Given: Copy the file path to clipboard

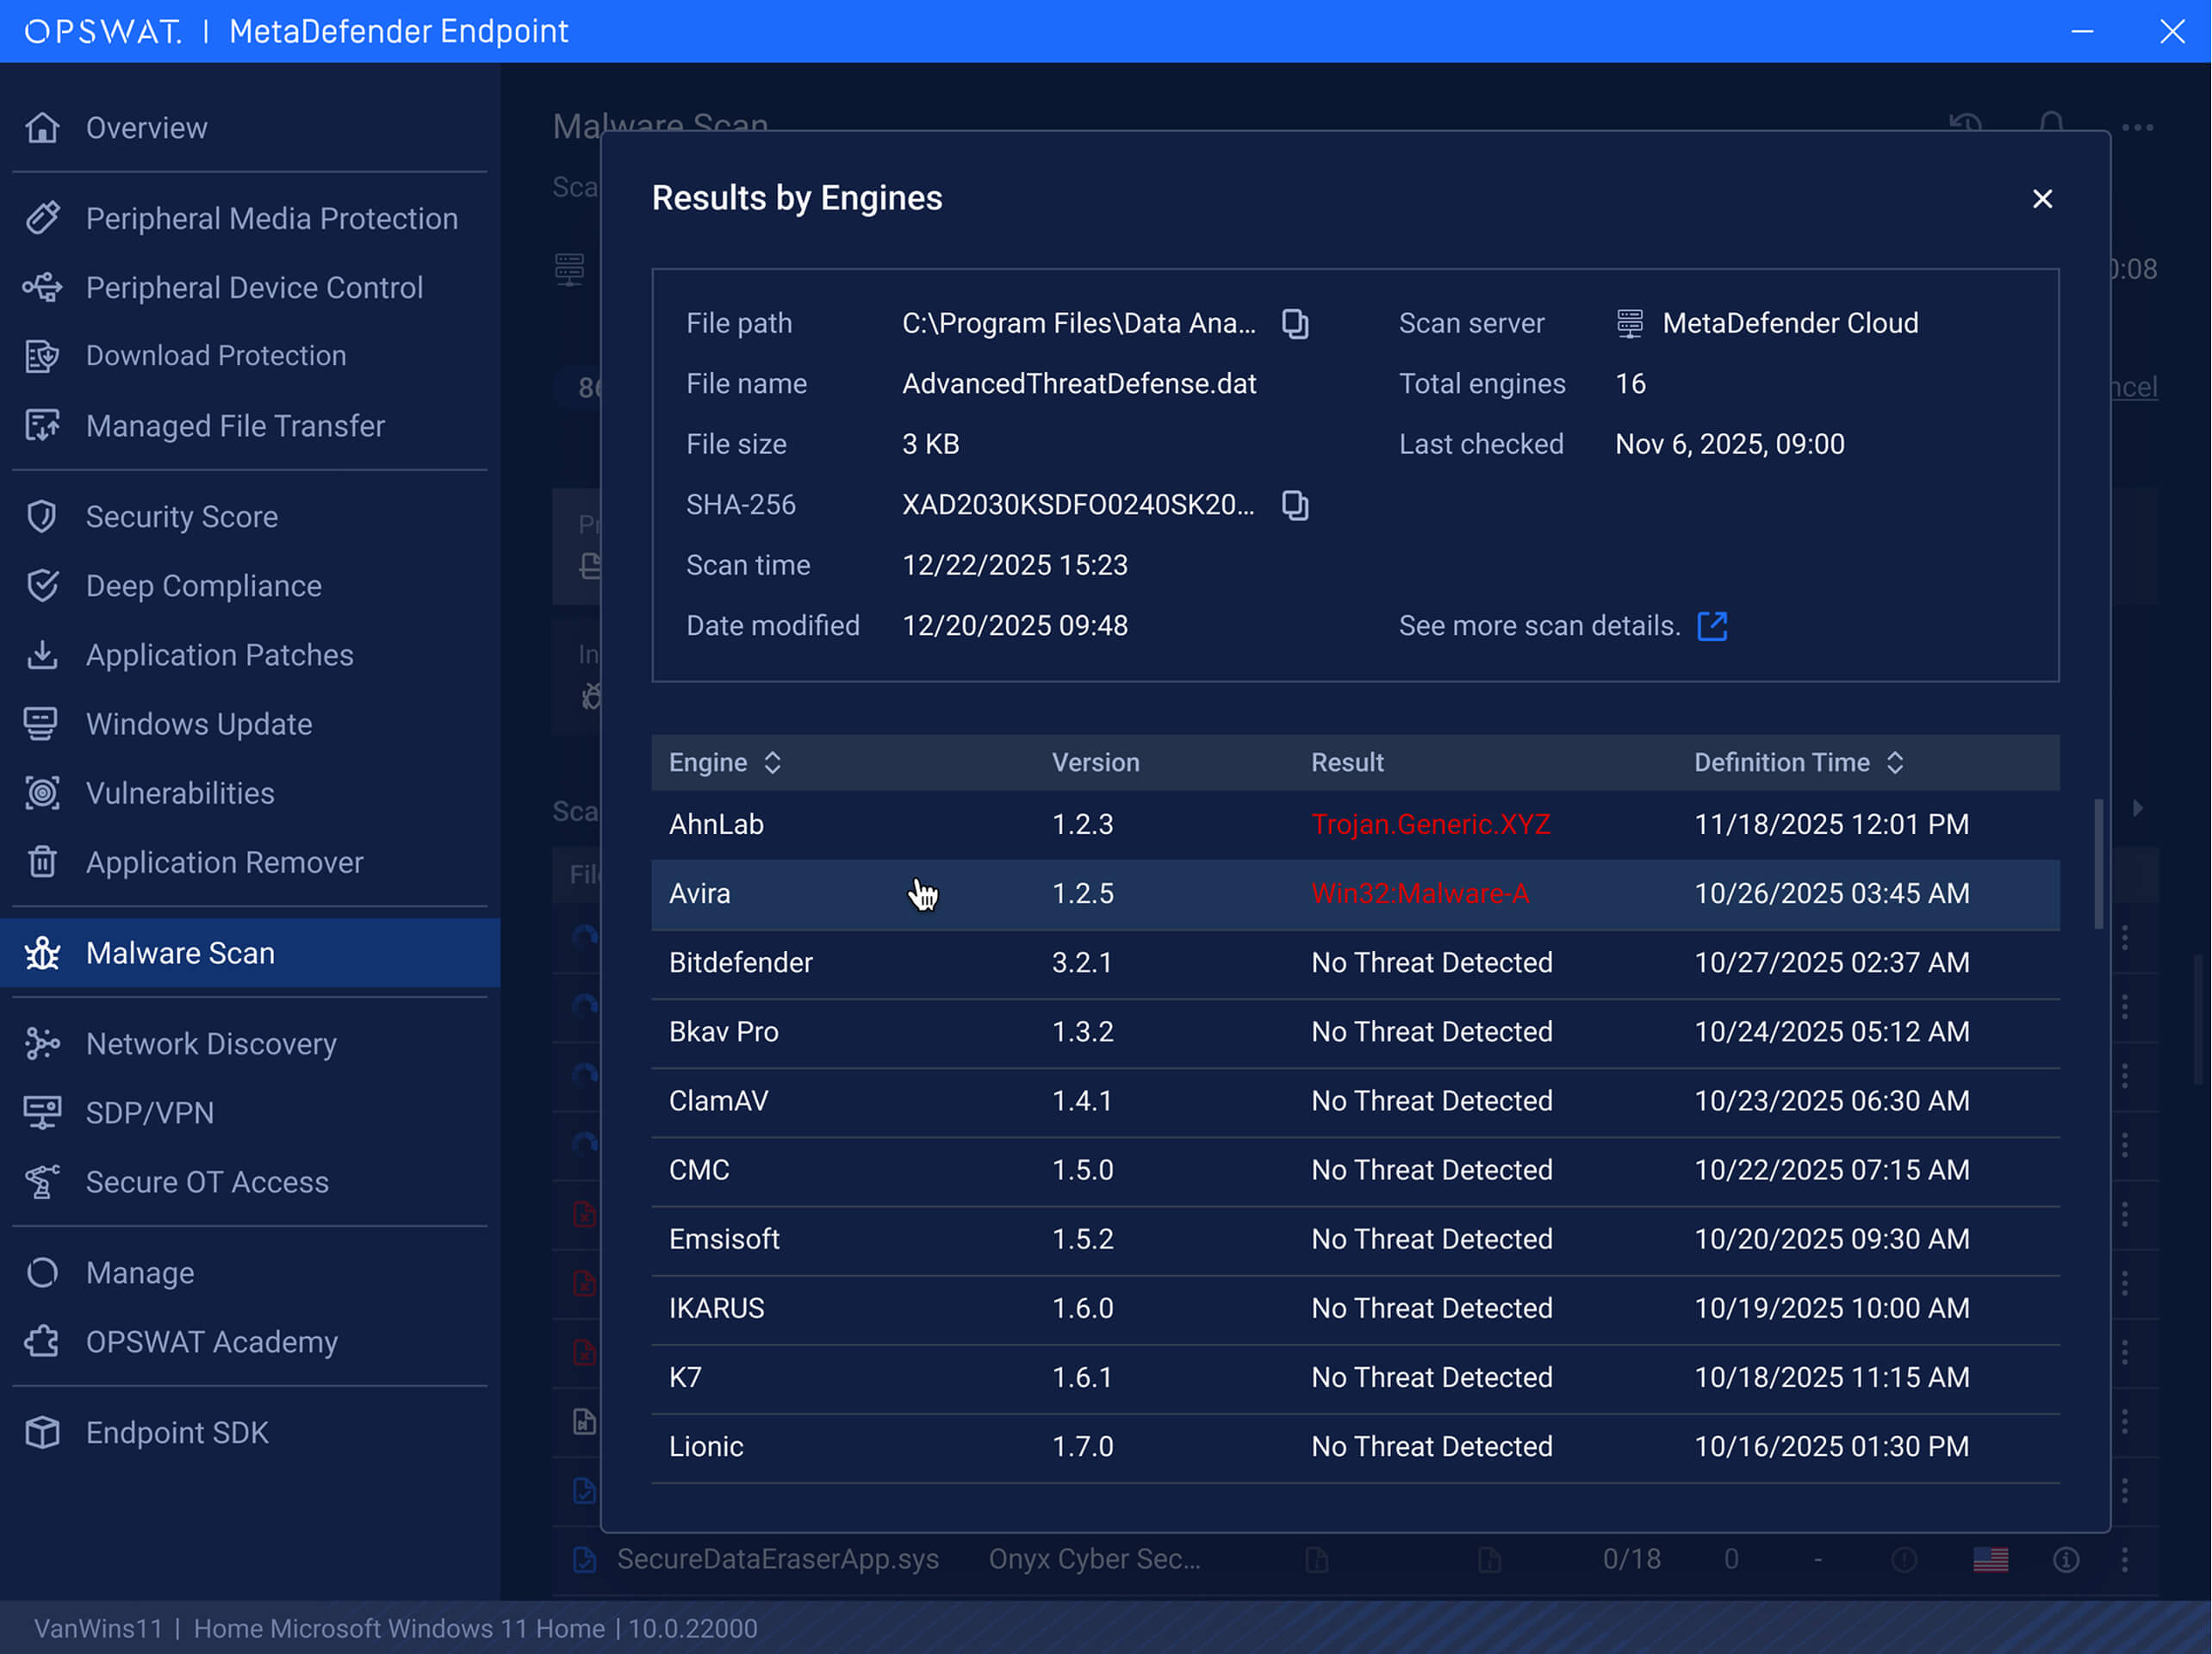Looking at the screenshot, I should (1294, 324).
